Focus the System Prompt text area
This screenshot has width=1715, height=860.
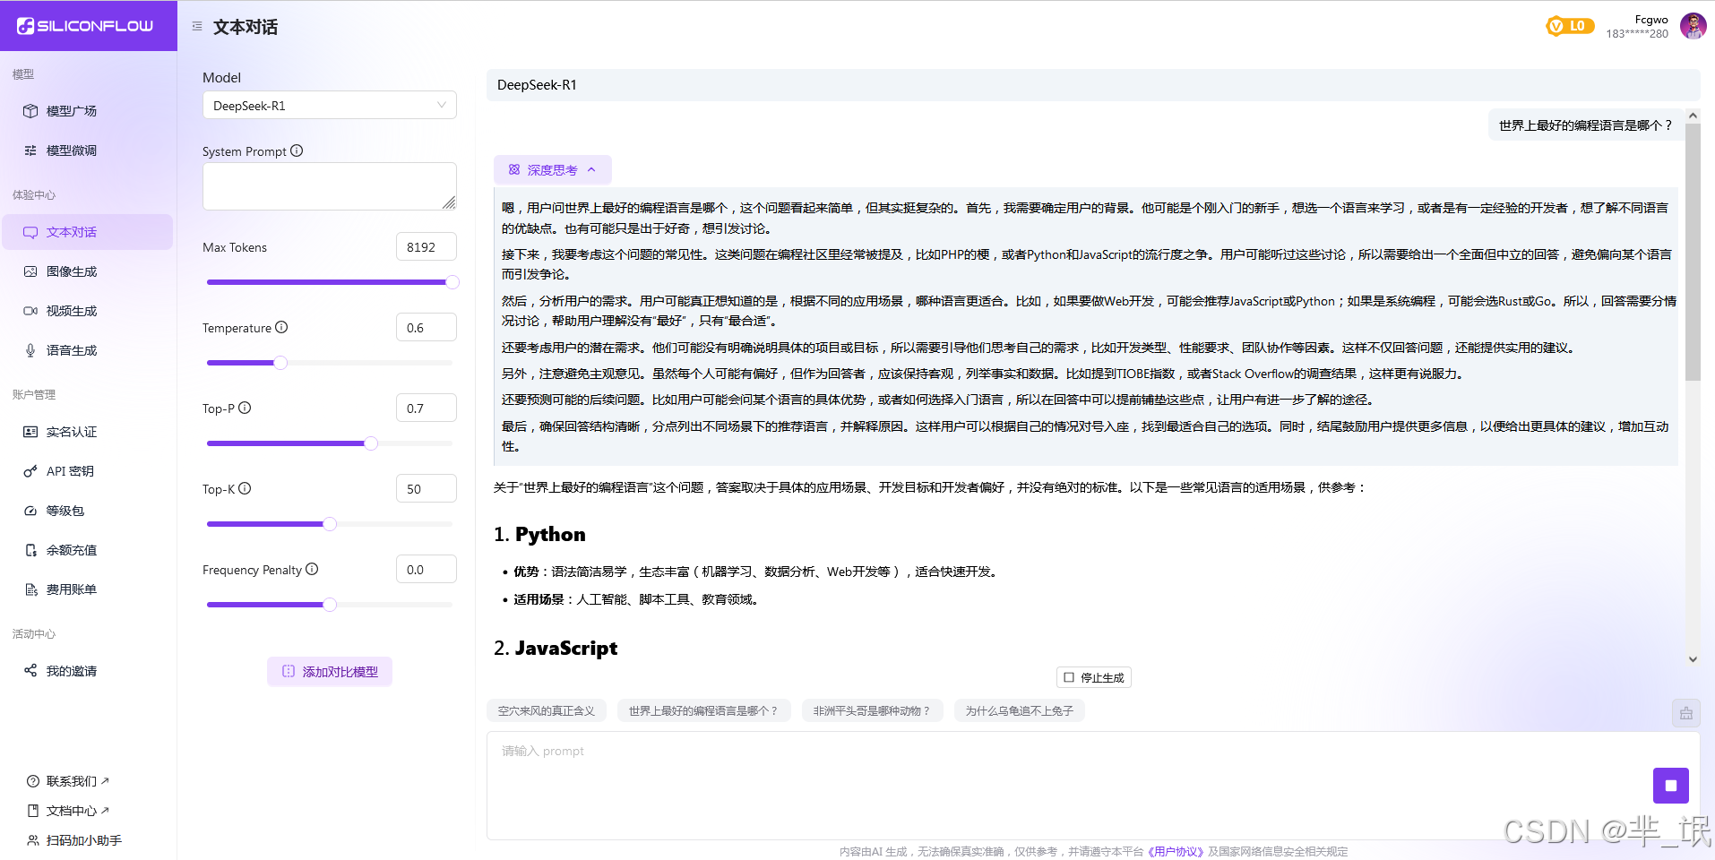tap(330, 186)
